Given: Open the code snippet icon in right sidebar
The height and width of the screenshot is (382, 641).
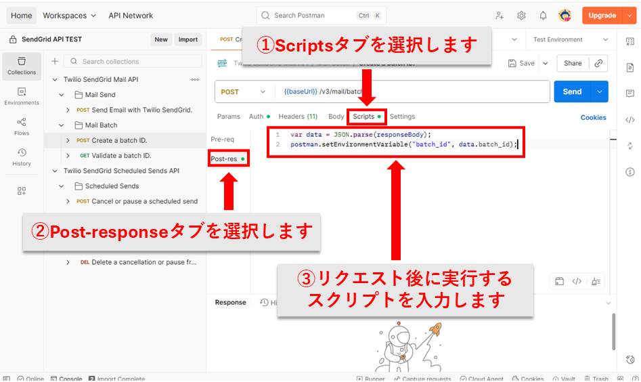Looking at the screenshot, I should pos(630,120).
